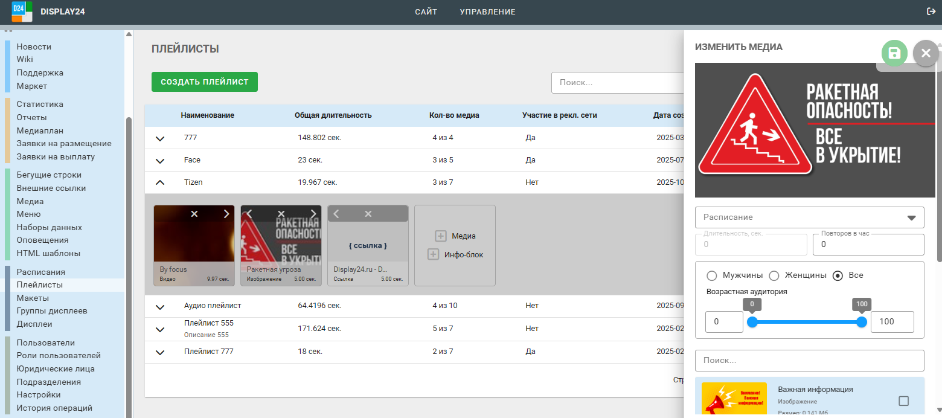Click the Повторов в час field
This screenshot has width=942, height=418.
pos(868,245)
